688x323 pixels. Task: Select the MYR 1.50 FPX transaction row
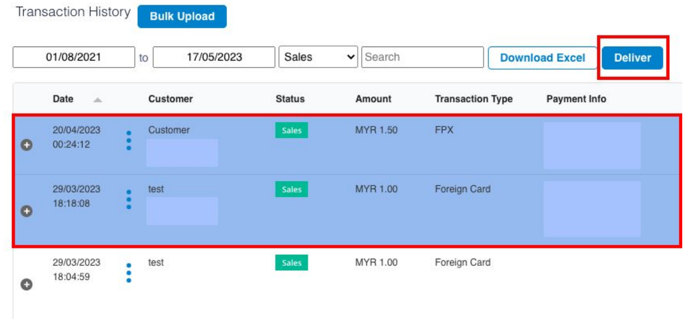(x=346, y=145)
